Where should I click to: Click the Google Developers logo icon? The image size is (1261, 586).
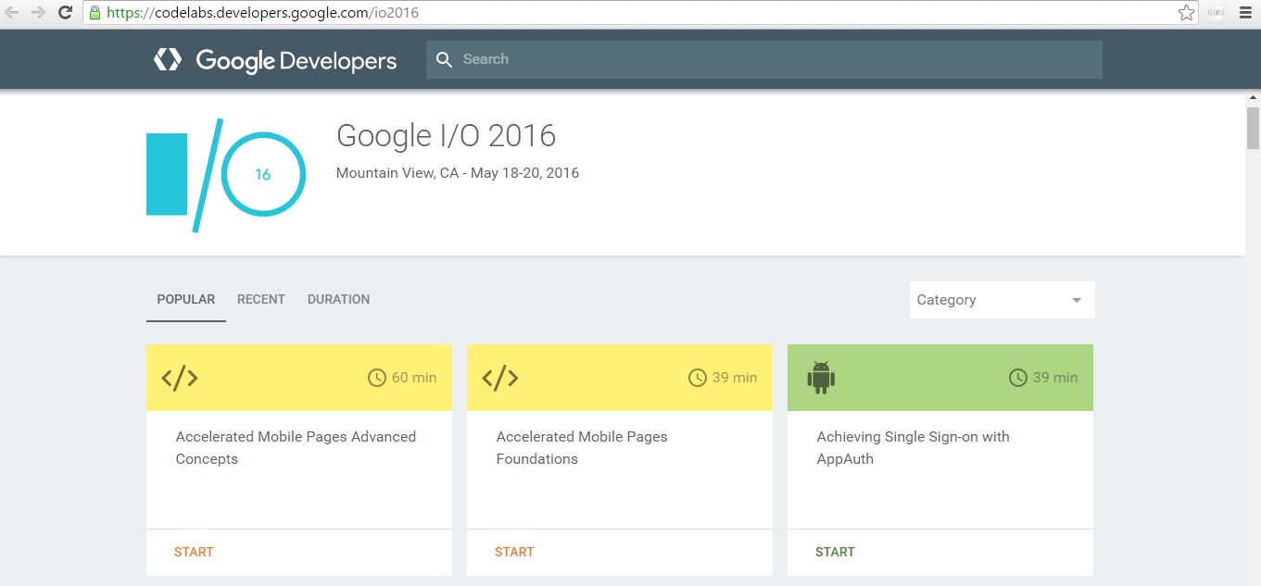tap(168, 60)
